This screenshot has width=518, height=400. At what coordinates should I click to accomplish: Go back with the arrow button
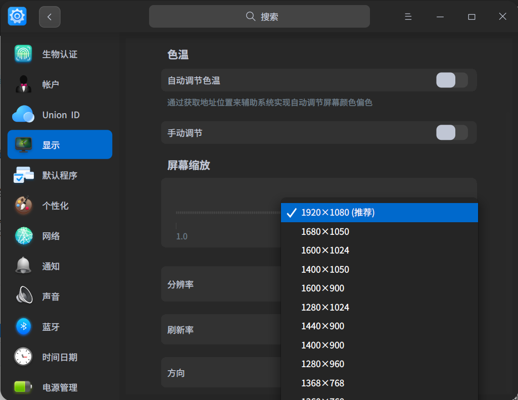50,17
